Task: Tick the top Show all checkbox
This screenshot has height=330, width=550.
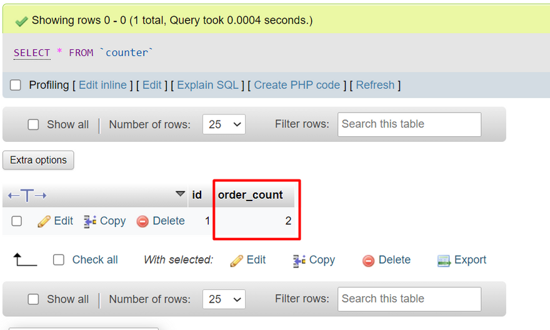Action: point(34,124)
